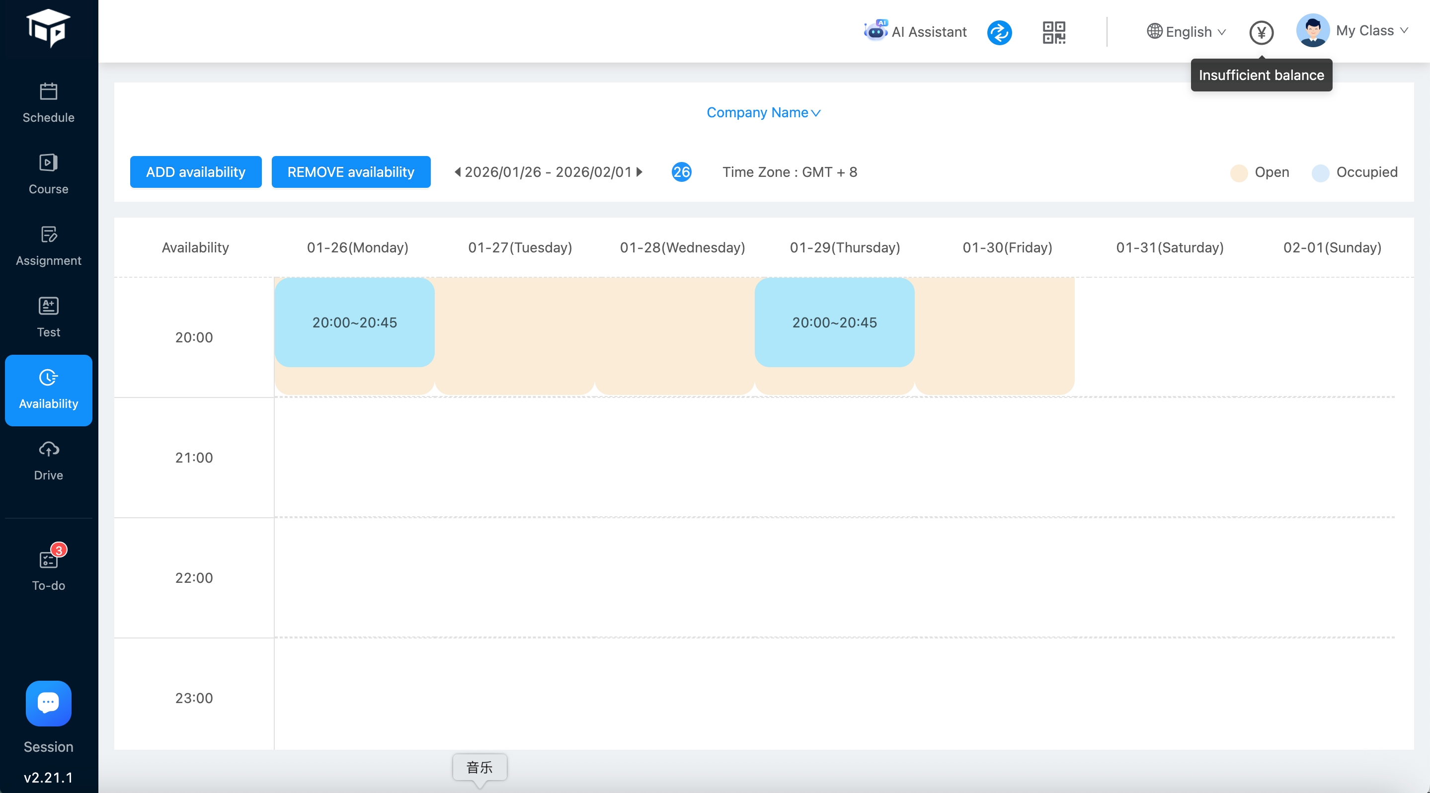
Task: Start a Session chat bubble icon
Action: [48, 703]
